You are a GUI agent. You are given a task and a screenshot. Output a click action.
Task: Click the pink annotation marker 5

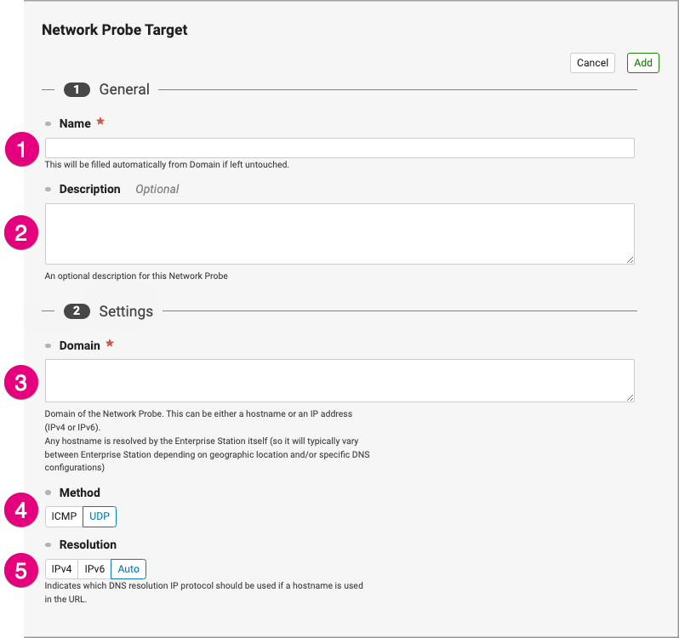[21, 571]
